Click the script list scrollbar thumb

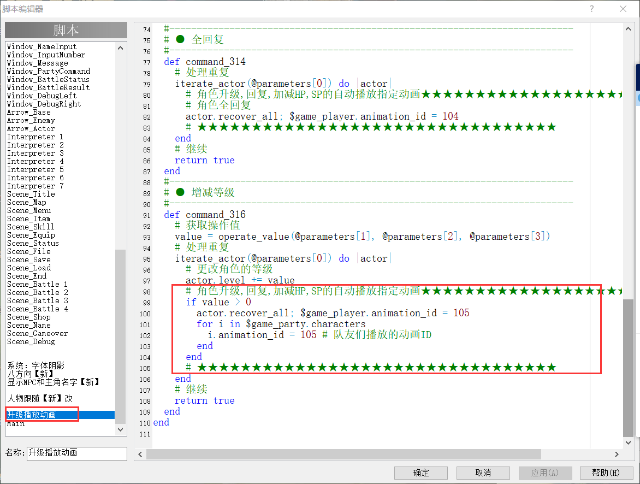coord(120,336)
